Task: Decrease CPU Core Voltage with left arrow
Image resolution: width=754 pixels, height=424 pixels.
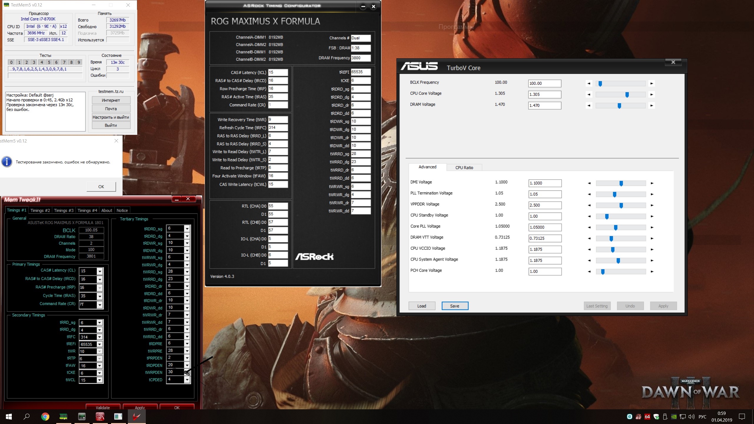Action: (589, 95)
